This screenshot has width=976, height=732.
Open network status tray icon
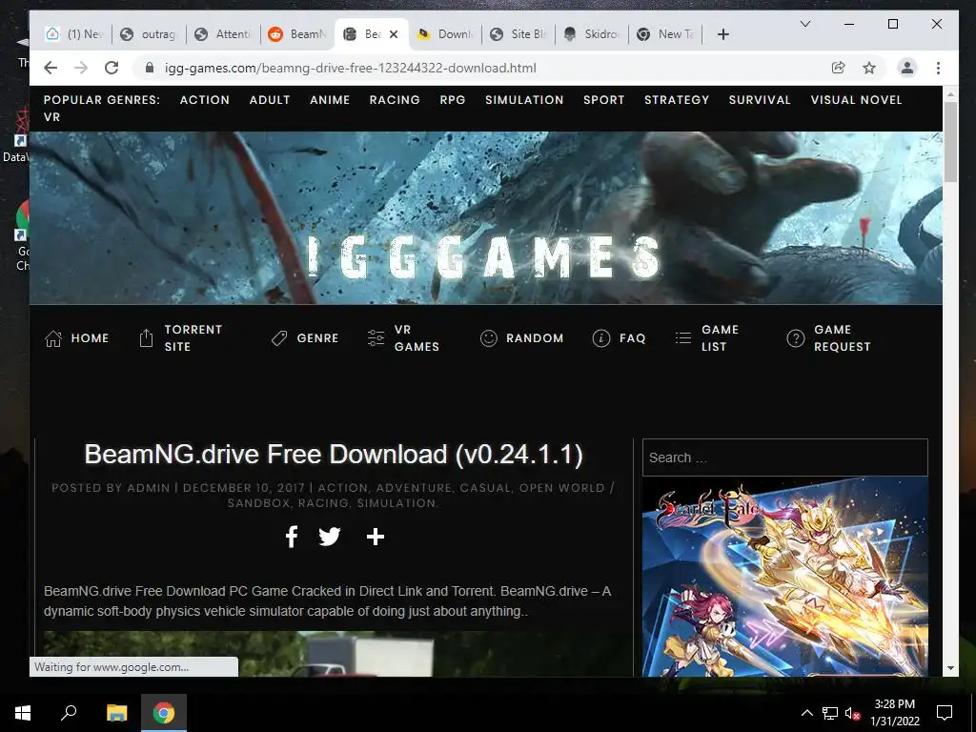pyautogui.click(x=830, y=713)
